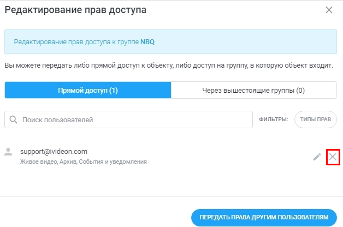Click the NBQ group name in the banner
The image size is (343, 227).
point(147,41)
